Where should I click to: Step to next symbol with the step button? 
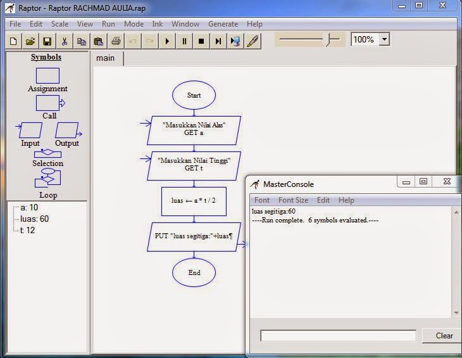coord(218,41)
